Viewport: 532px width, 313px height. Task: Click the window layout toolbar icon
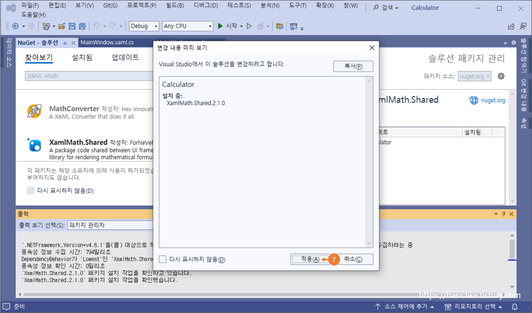pyautogui.click(x=293, y=26)
